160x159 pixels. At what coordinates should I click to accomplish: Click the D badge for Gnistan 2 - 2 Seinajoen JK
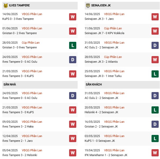click(155, 124)
